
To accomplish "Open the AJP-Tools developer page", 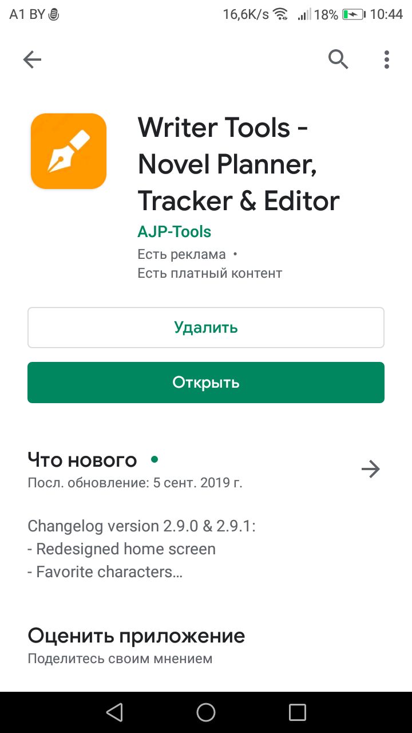I will pyautogui.click(x=175, y=232).
